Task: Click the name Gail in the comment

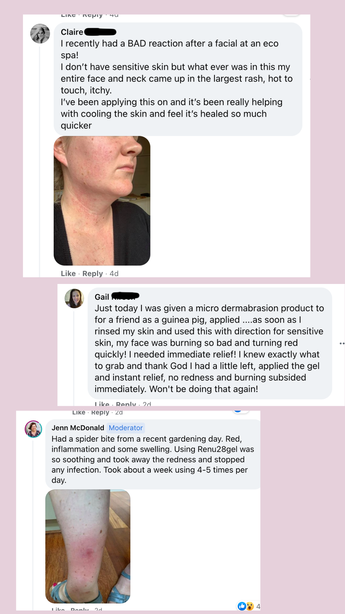Action: 102,297
